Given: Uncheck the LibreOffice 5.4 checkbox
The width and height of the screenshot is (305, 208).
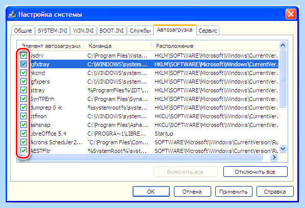Looking at the screenshot, I should pos(24,134).
